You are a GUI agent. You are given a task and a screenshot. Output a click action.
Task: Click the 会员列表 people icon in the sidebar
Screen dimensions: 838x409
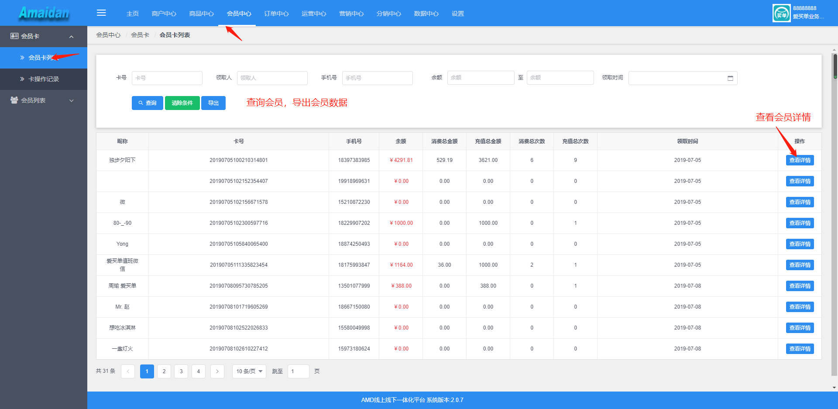[14, 100]
